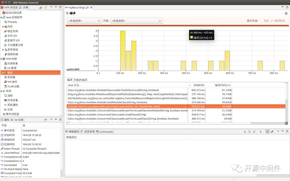Image resolution: width=290 pixels, height=181 pixels.
Task: Click the 记录 recording icon
Action: pyautogui.click(x=6, y=109)
